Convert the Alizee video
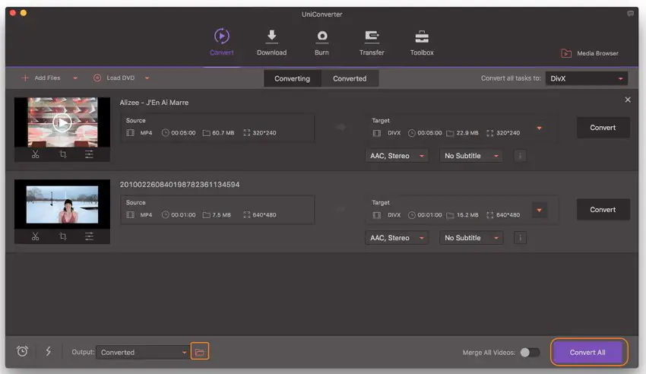The image size is (646, 374). [x=603, y=128]
